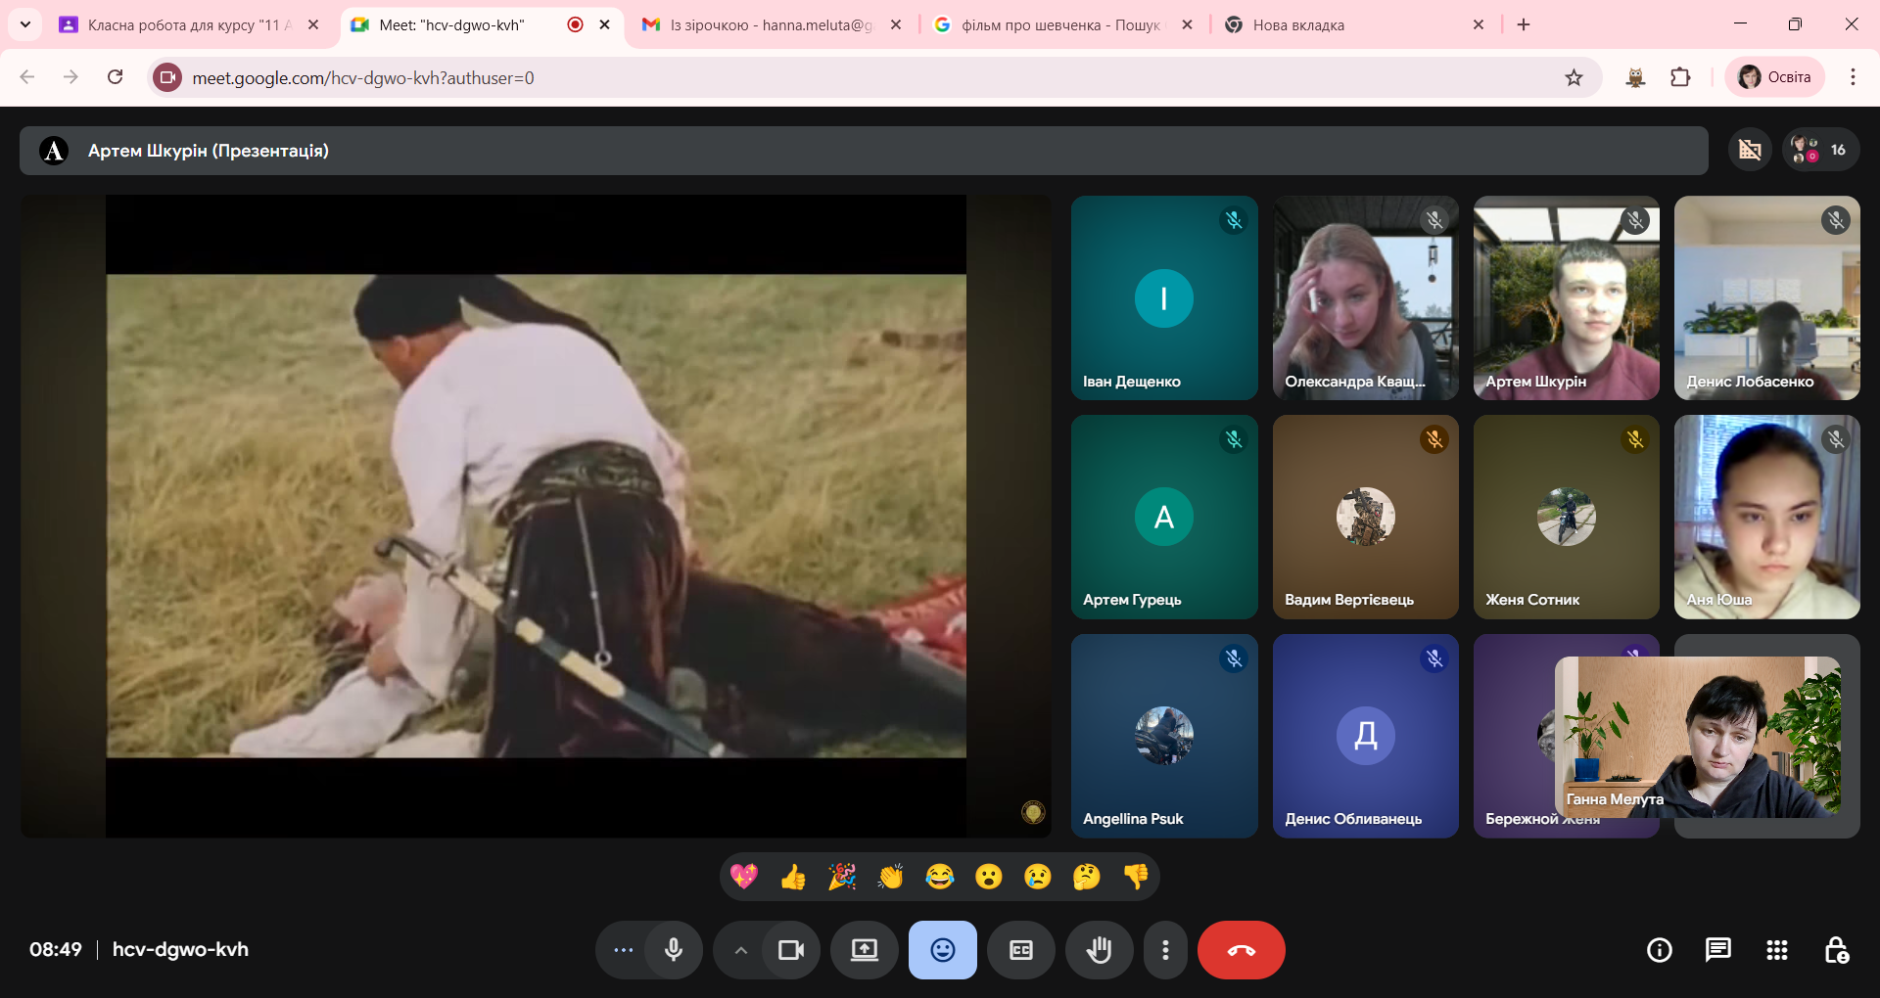Send the surprised face reaction
The height and width of the screenshot is (998, 1880).
point(989,877)
